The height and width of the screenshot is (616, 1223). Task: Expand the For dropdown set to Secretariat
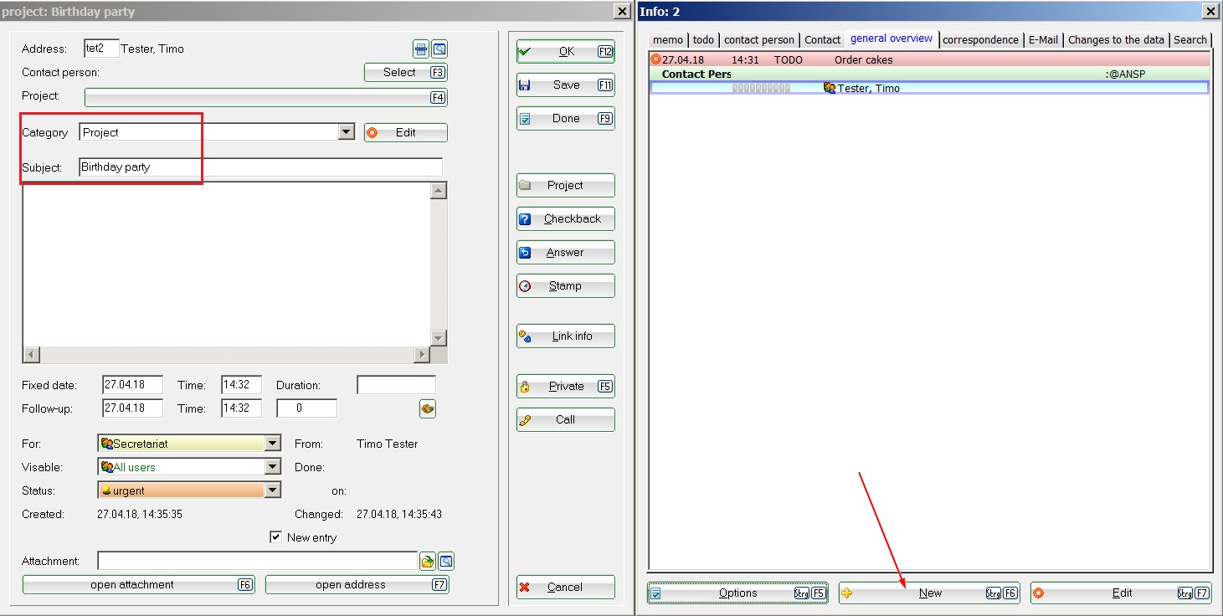point(273,444)
